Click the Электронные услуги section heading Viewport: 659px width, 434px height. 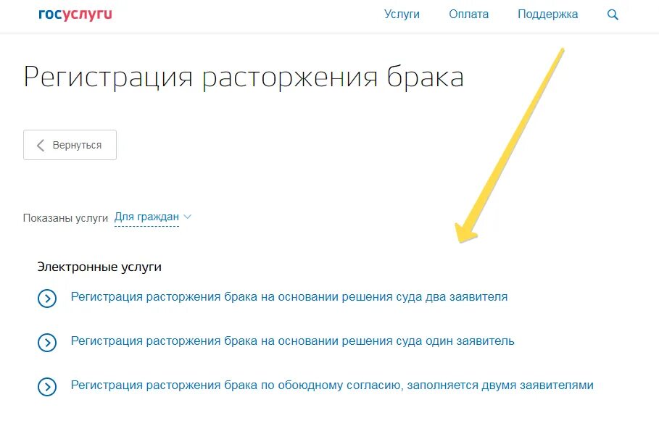coord(99,267)
